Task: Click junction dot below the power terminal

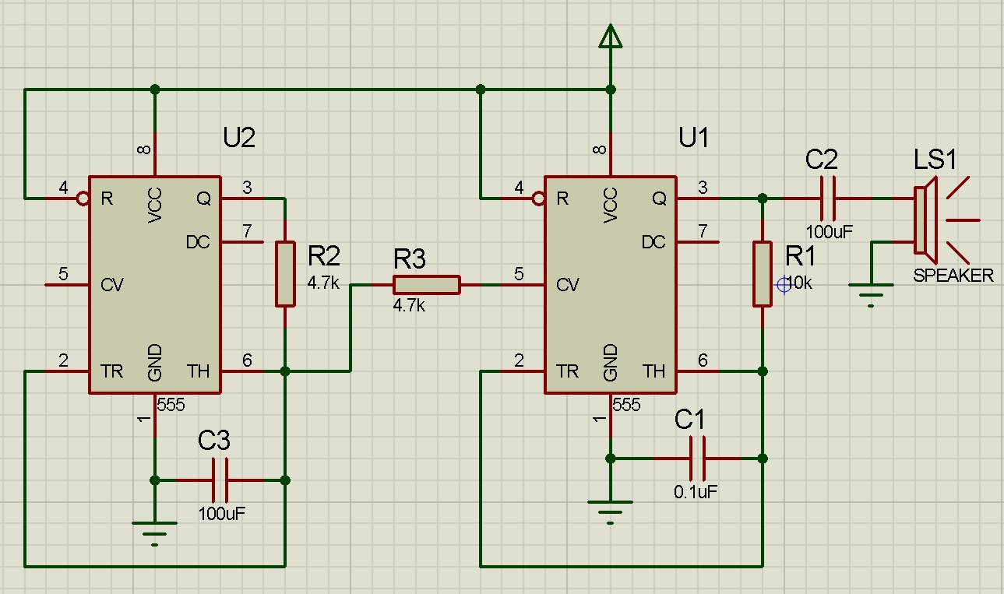Action: [x=611, y=90]
